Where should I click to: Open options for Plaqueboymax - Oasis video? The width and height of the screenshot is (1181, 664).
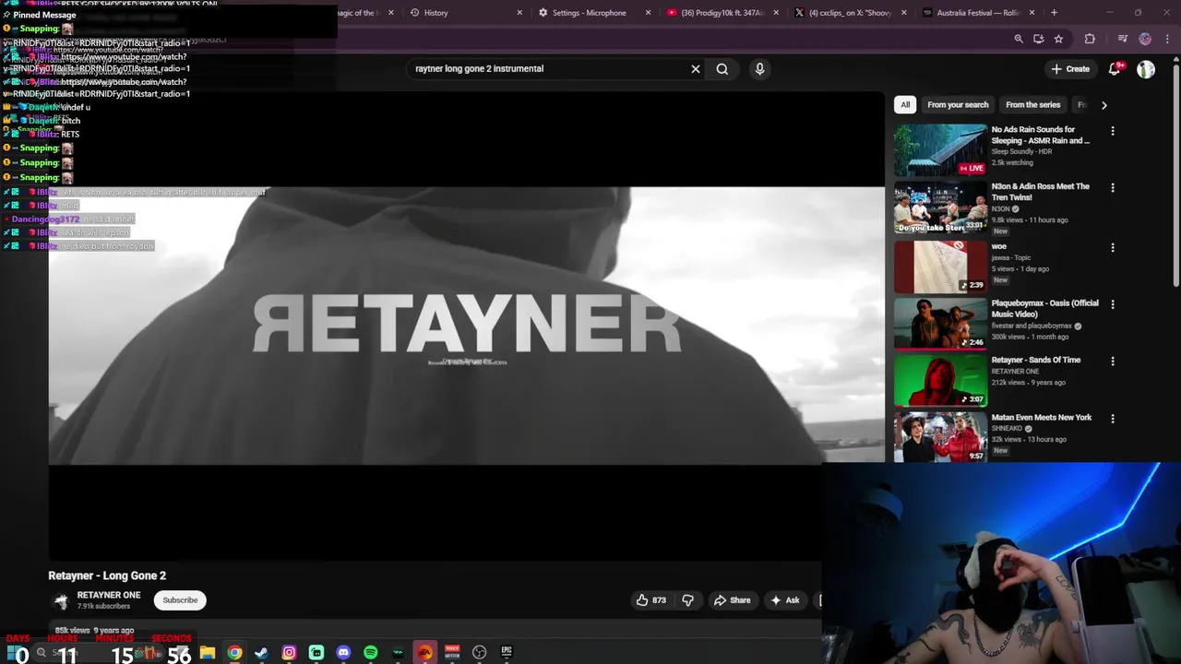[x=1113, y=304]
